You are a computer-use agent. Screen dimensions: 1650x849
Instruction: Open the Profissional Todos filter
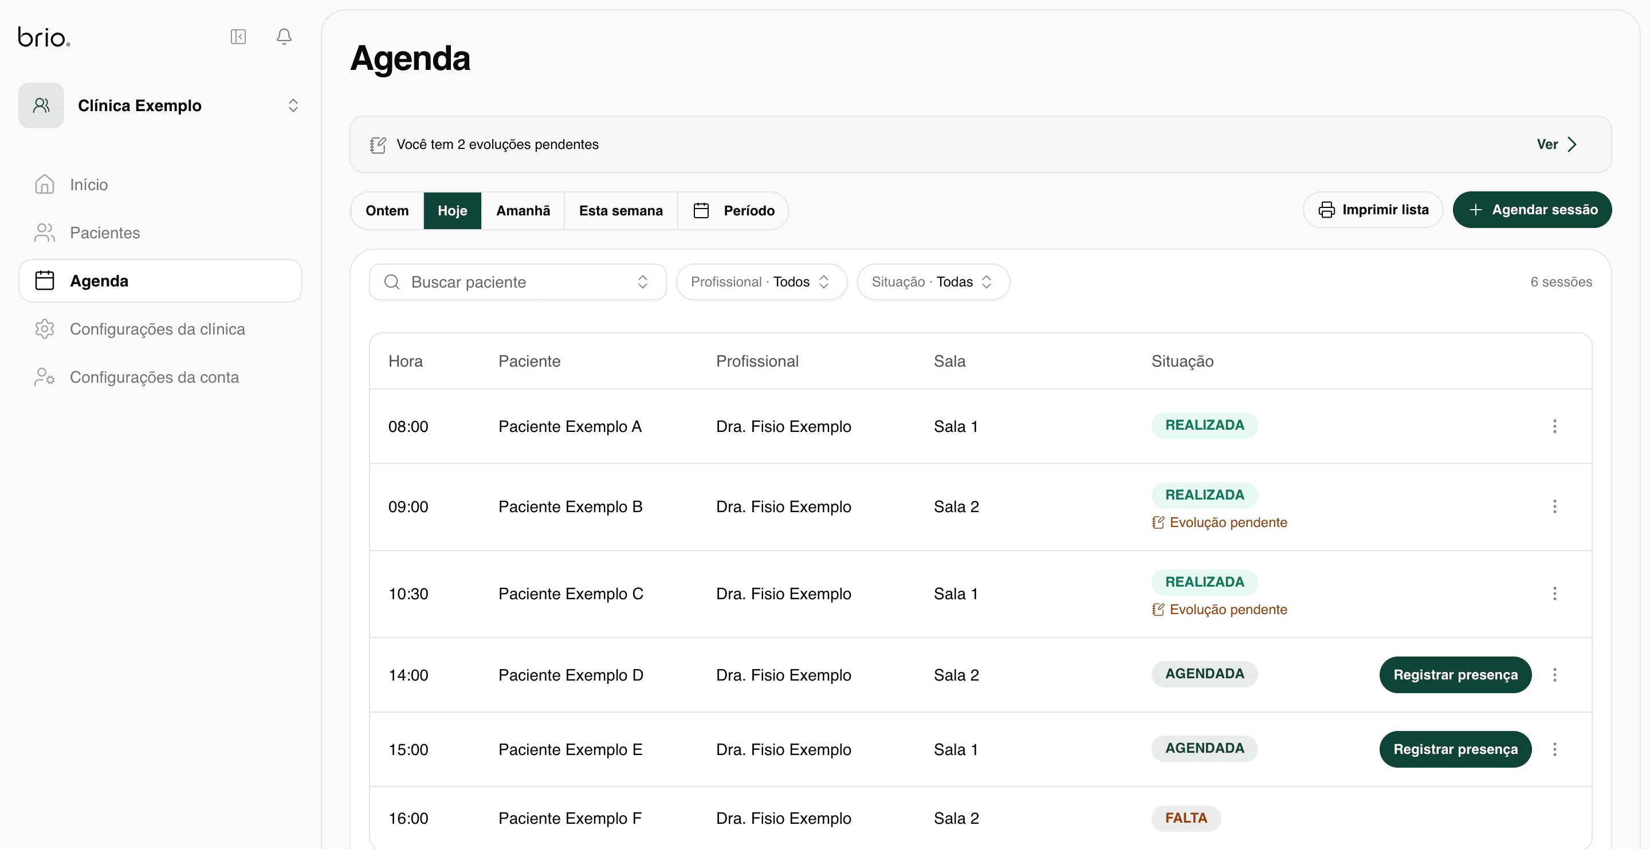pos(761,282)
